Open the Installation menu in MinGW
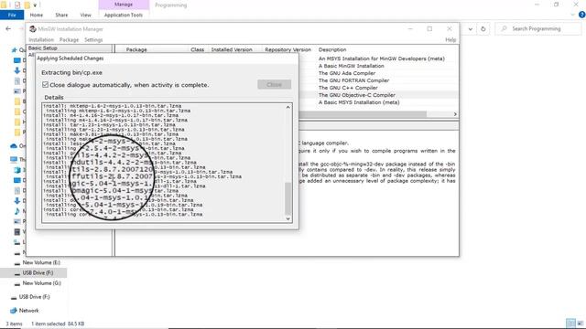The width and height of the screenshot is (586, 329). point(41,39)
